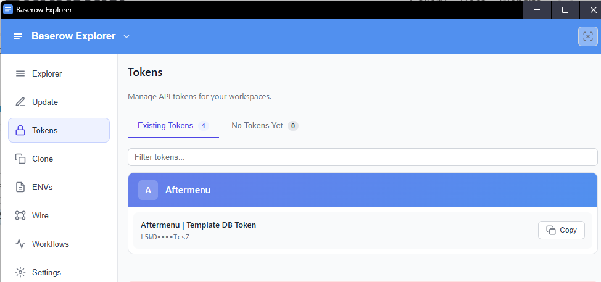
Task: Click the hamburger menu icon in header
Action: click(18, 36)
